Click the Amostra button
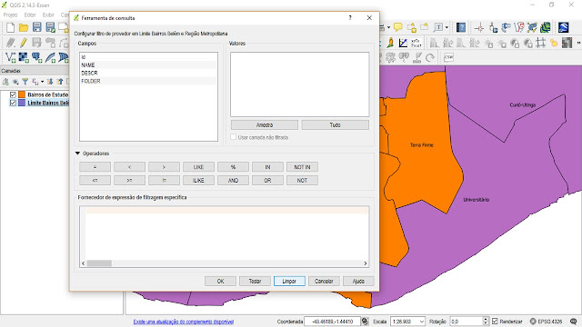Image resolution: width=582 pixels, height=327 pixels. point(265,125)
